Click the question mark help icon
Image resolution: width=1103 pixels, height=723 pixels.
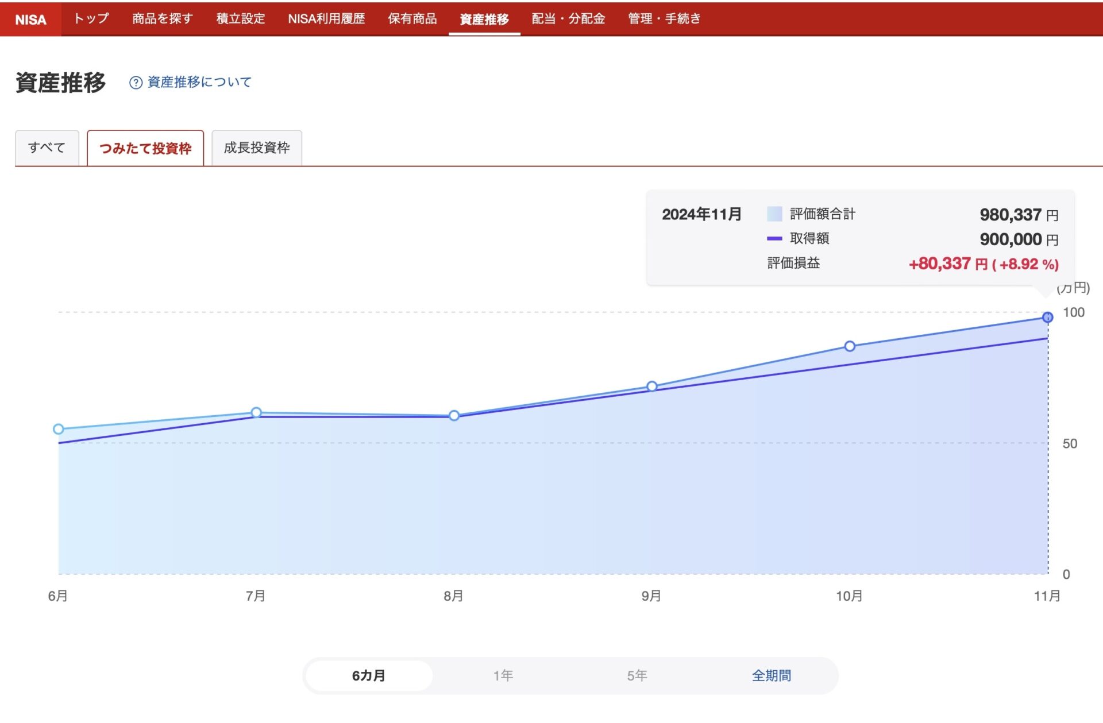pyautogui.click(x=136, y=83)
